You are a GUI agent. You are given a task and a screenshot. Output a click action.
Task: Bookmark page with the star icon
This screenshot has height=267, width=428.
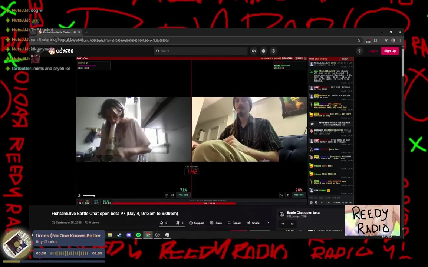pos(359,40)
